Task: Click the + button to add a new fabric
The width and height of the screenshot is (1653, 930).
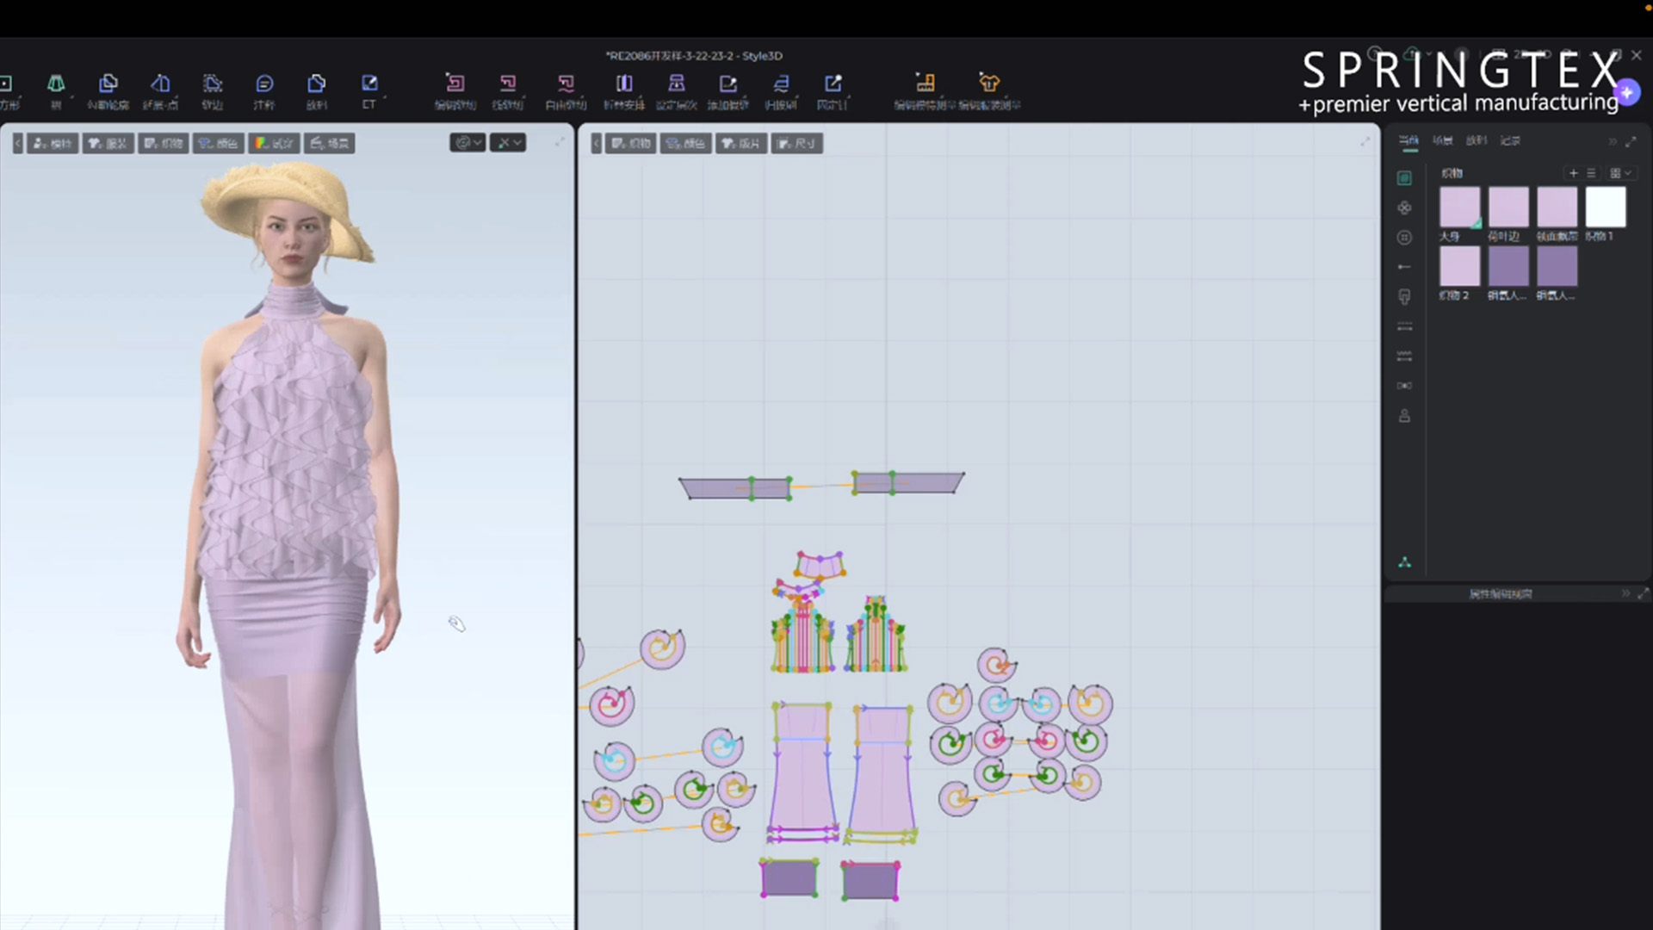Action: [1574, 173]
